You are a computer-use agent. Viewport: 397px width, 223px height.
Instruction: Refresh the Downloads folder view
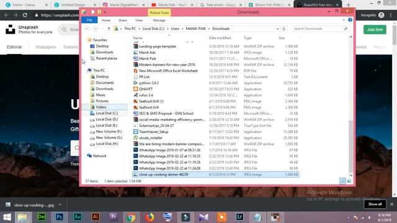284,29
